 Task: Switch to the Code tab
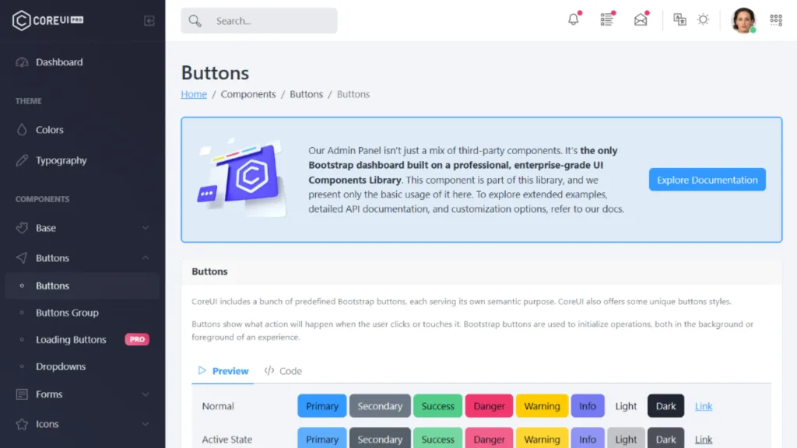pos(283,371)
